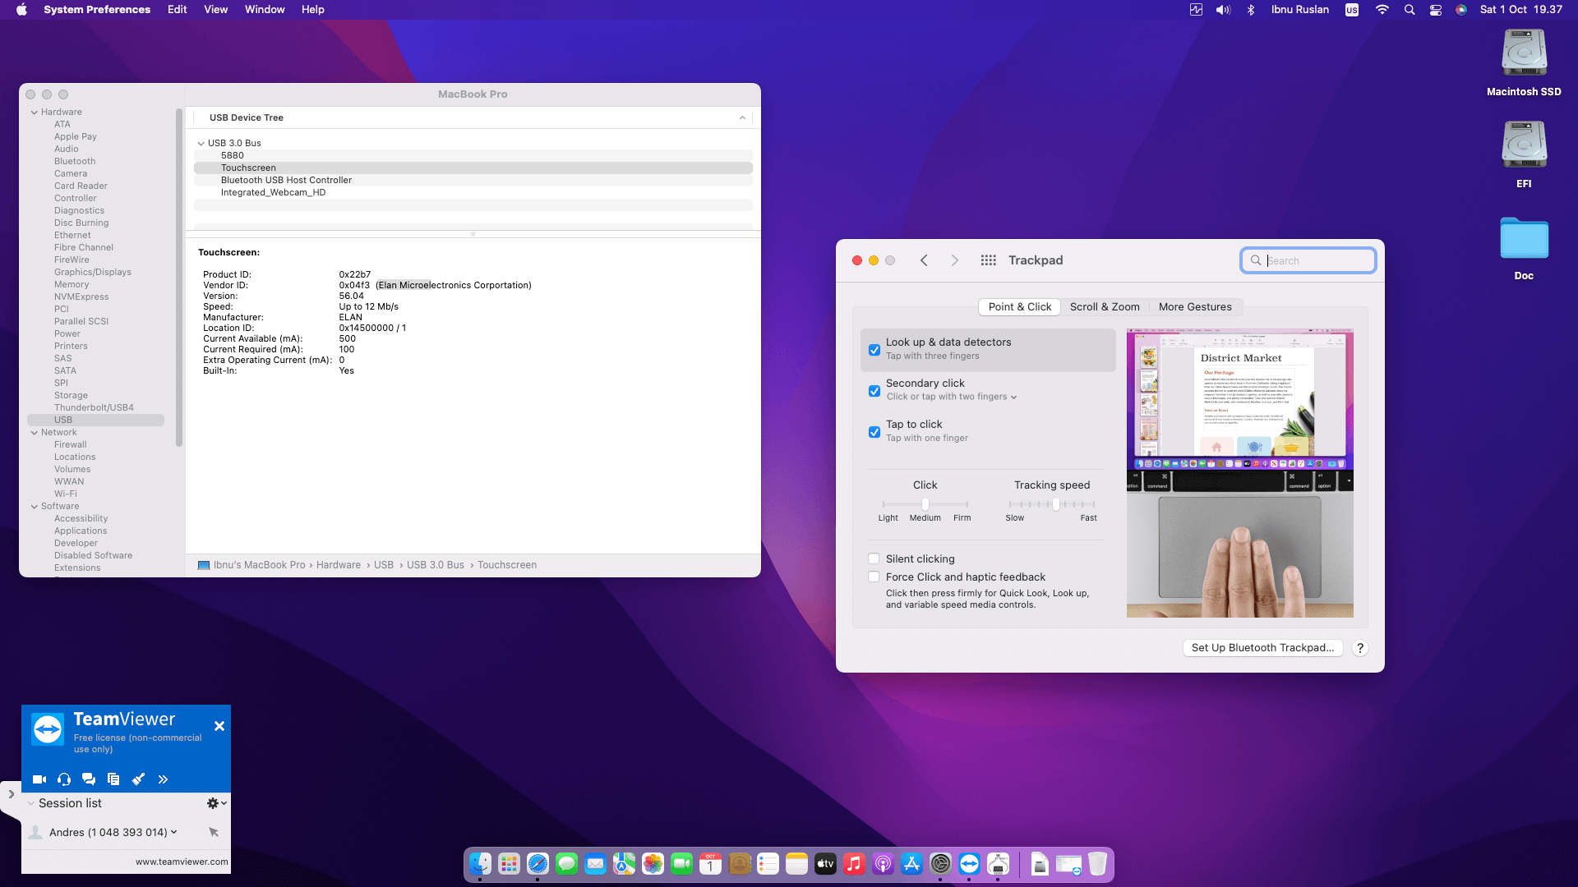This screenshot has width=1578, height=887.
Task: Show more TeamViewer tools (double arrow)
Action: coord(163,779)
